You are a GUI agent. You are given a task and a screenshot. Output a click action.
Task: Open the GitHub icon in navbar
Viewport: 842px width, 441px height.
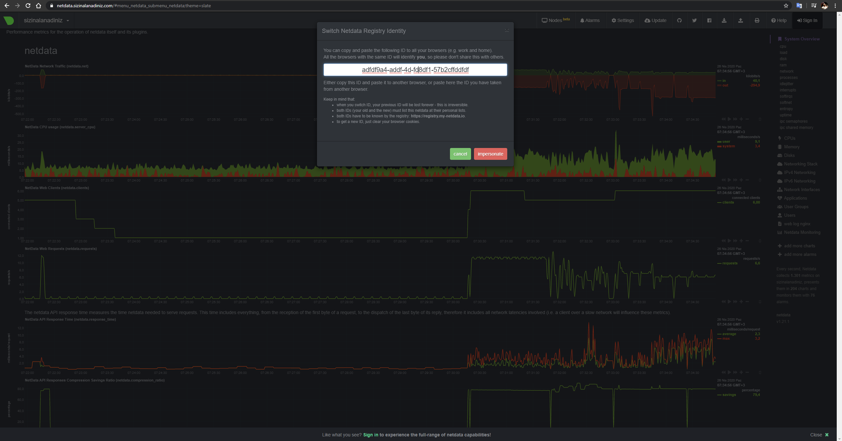(x=679, y=20)
